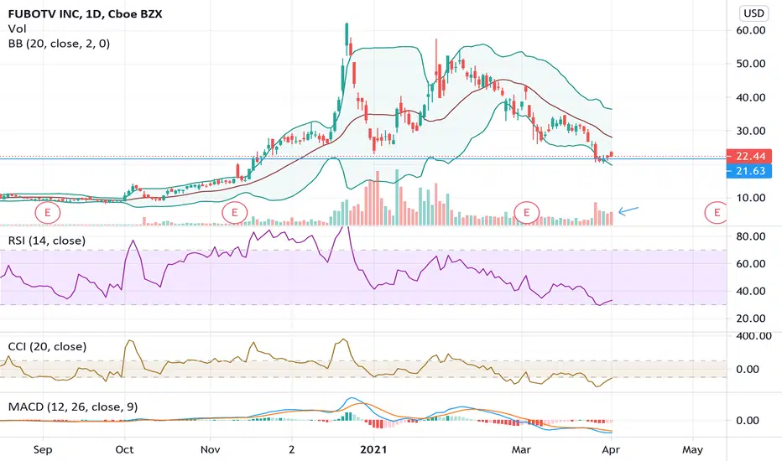Click the Sep label on time axis

(x=43, y=449)
